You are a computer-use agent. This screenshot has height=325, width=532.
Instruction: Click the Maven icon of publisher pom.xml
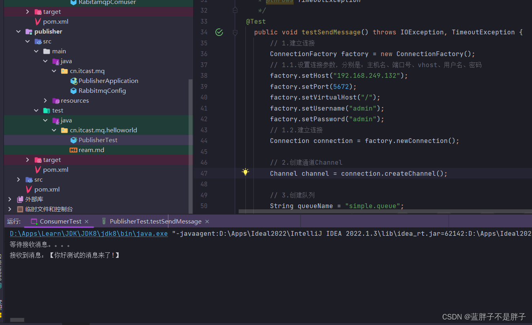pos(38,170)
